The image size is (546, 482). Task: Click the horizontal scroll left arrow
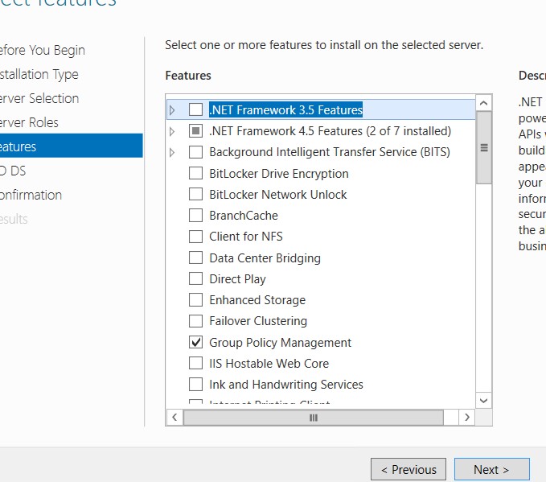click(174, 417)
